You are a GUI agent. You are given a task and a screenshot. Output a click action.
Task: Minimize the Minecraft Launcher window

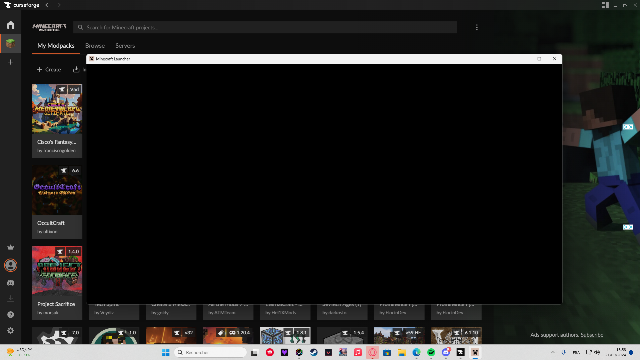(x=524, y=59)
